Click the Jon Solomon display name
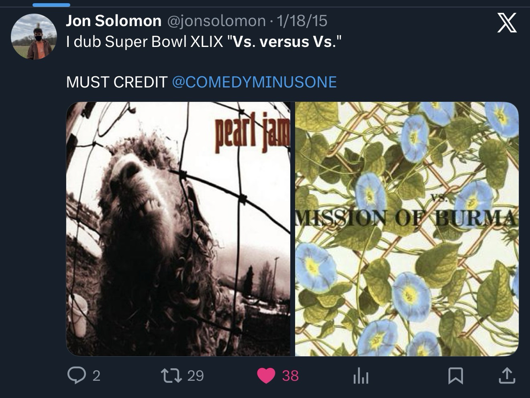 [x=114, y=21]
